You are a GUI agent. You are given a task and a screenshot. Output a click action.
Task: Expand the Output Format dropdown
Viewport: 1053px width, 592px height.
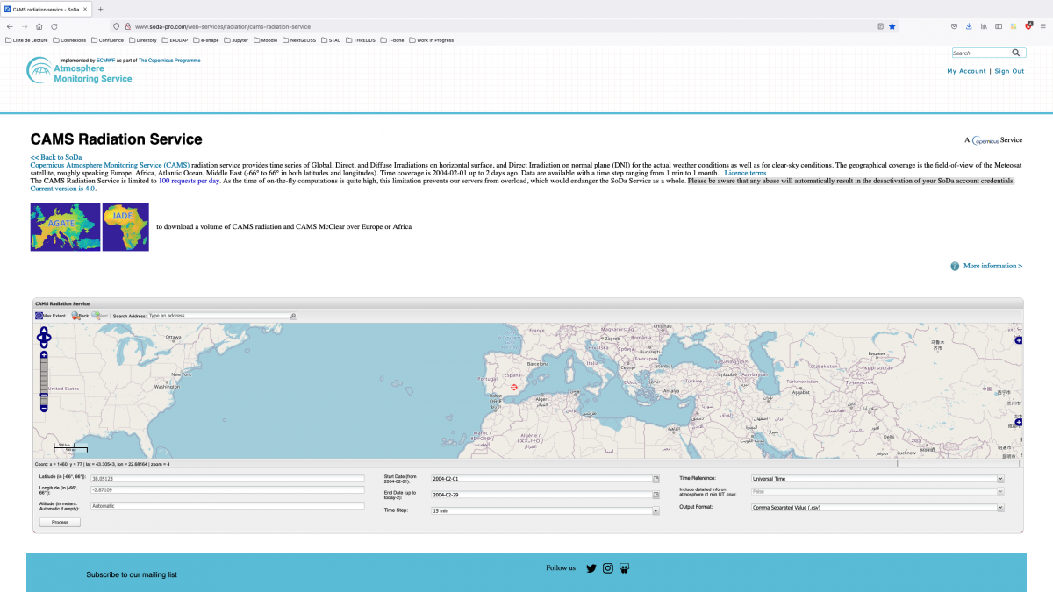(999, 507)
